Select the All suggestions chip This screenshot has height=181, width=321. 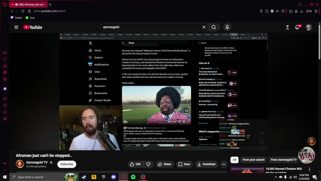tap(234, 160)
